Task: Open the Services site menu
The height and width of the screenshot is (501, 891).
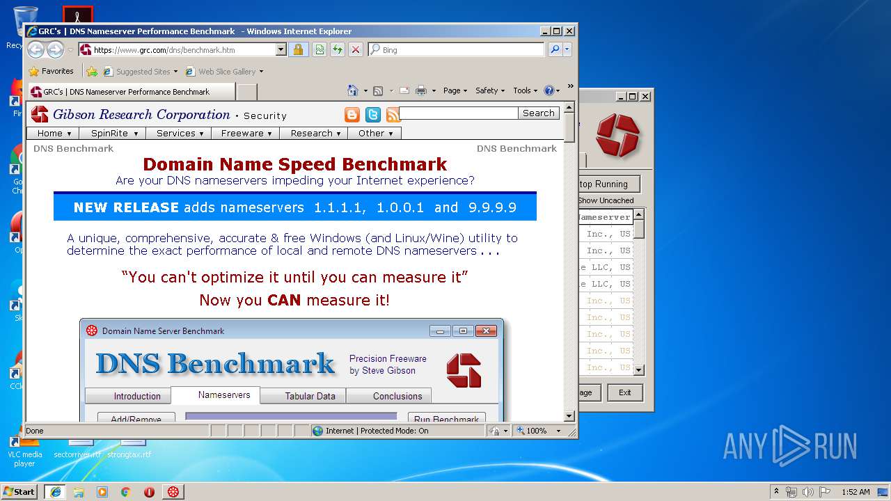Action: tap(180, 133)
